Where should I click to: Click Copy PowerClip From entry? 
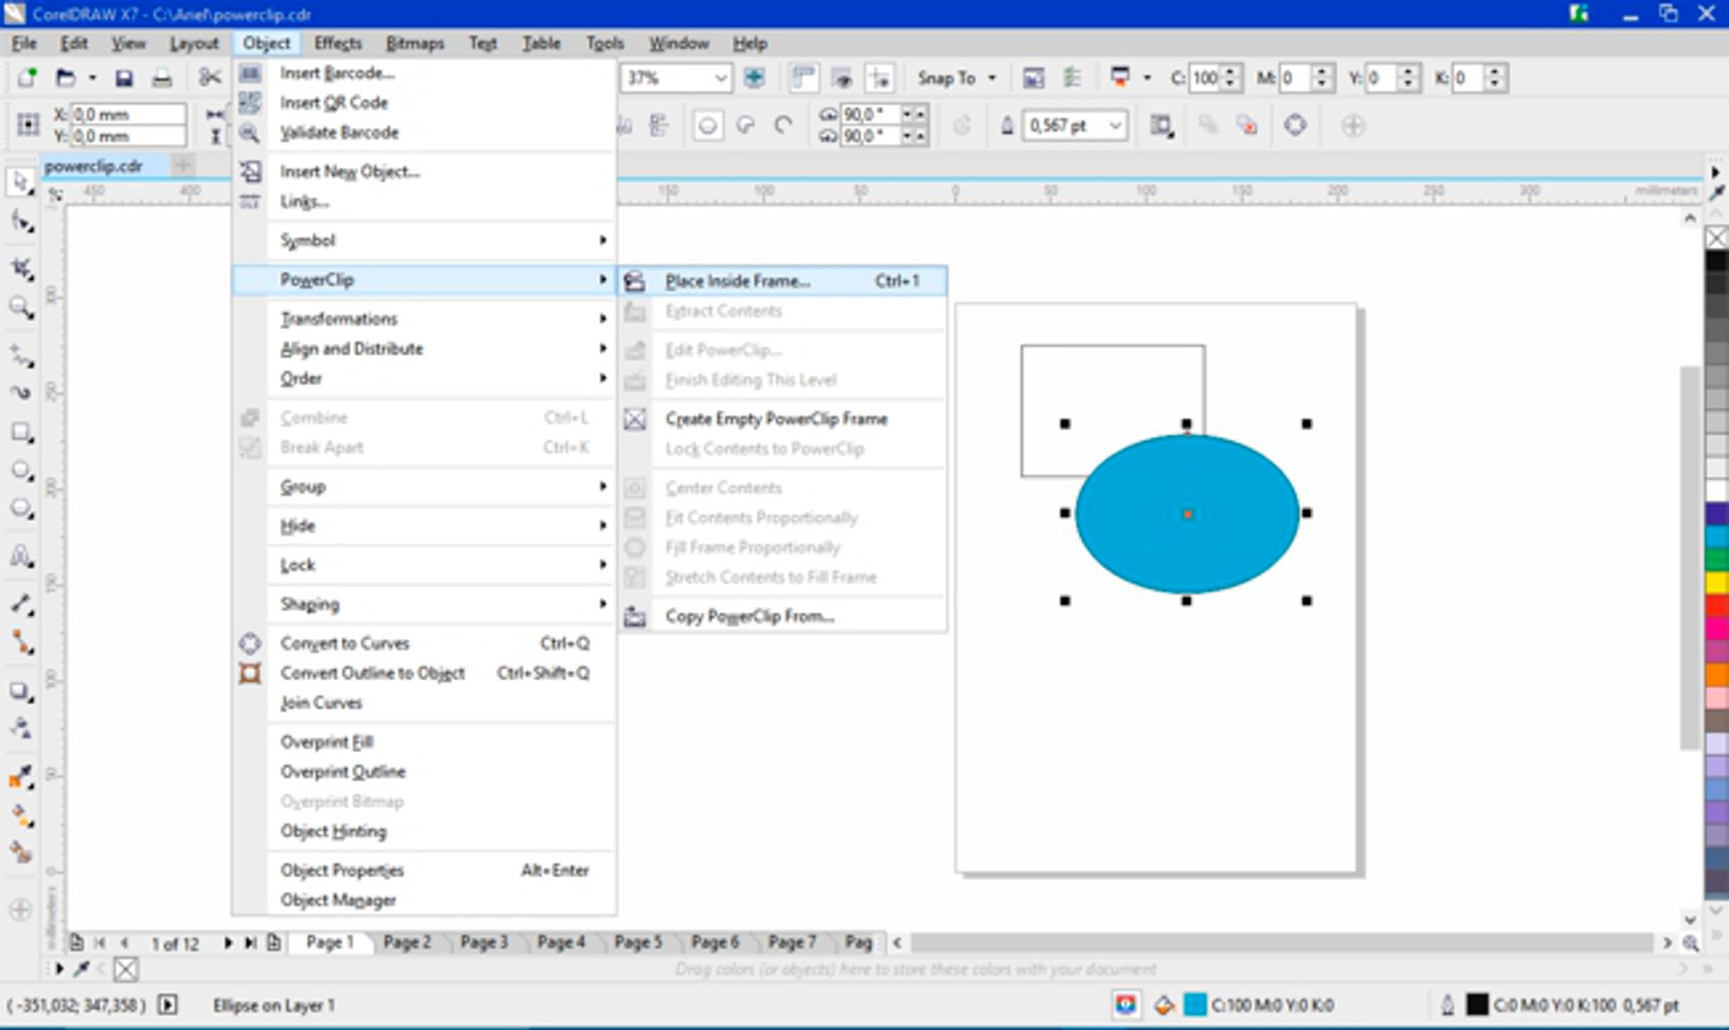[783, 617]
